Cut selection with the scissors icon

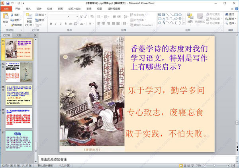(12, 15)
